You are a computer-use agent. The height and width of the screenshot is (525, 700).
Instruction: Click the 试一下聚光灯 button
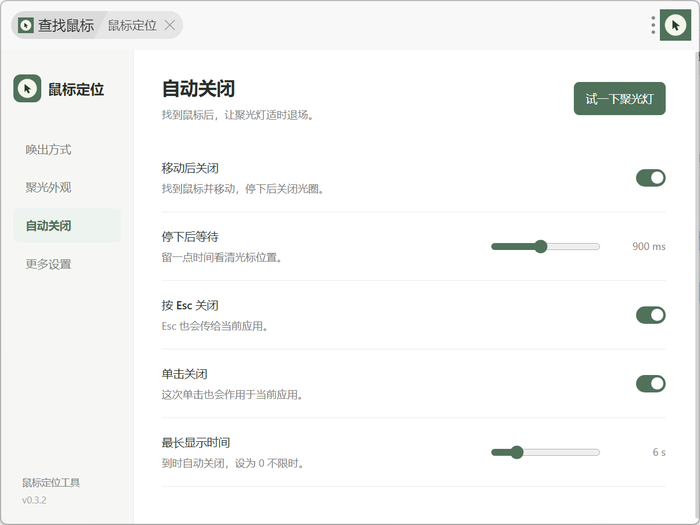pyautogui.click(x=620, y=99)
